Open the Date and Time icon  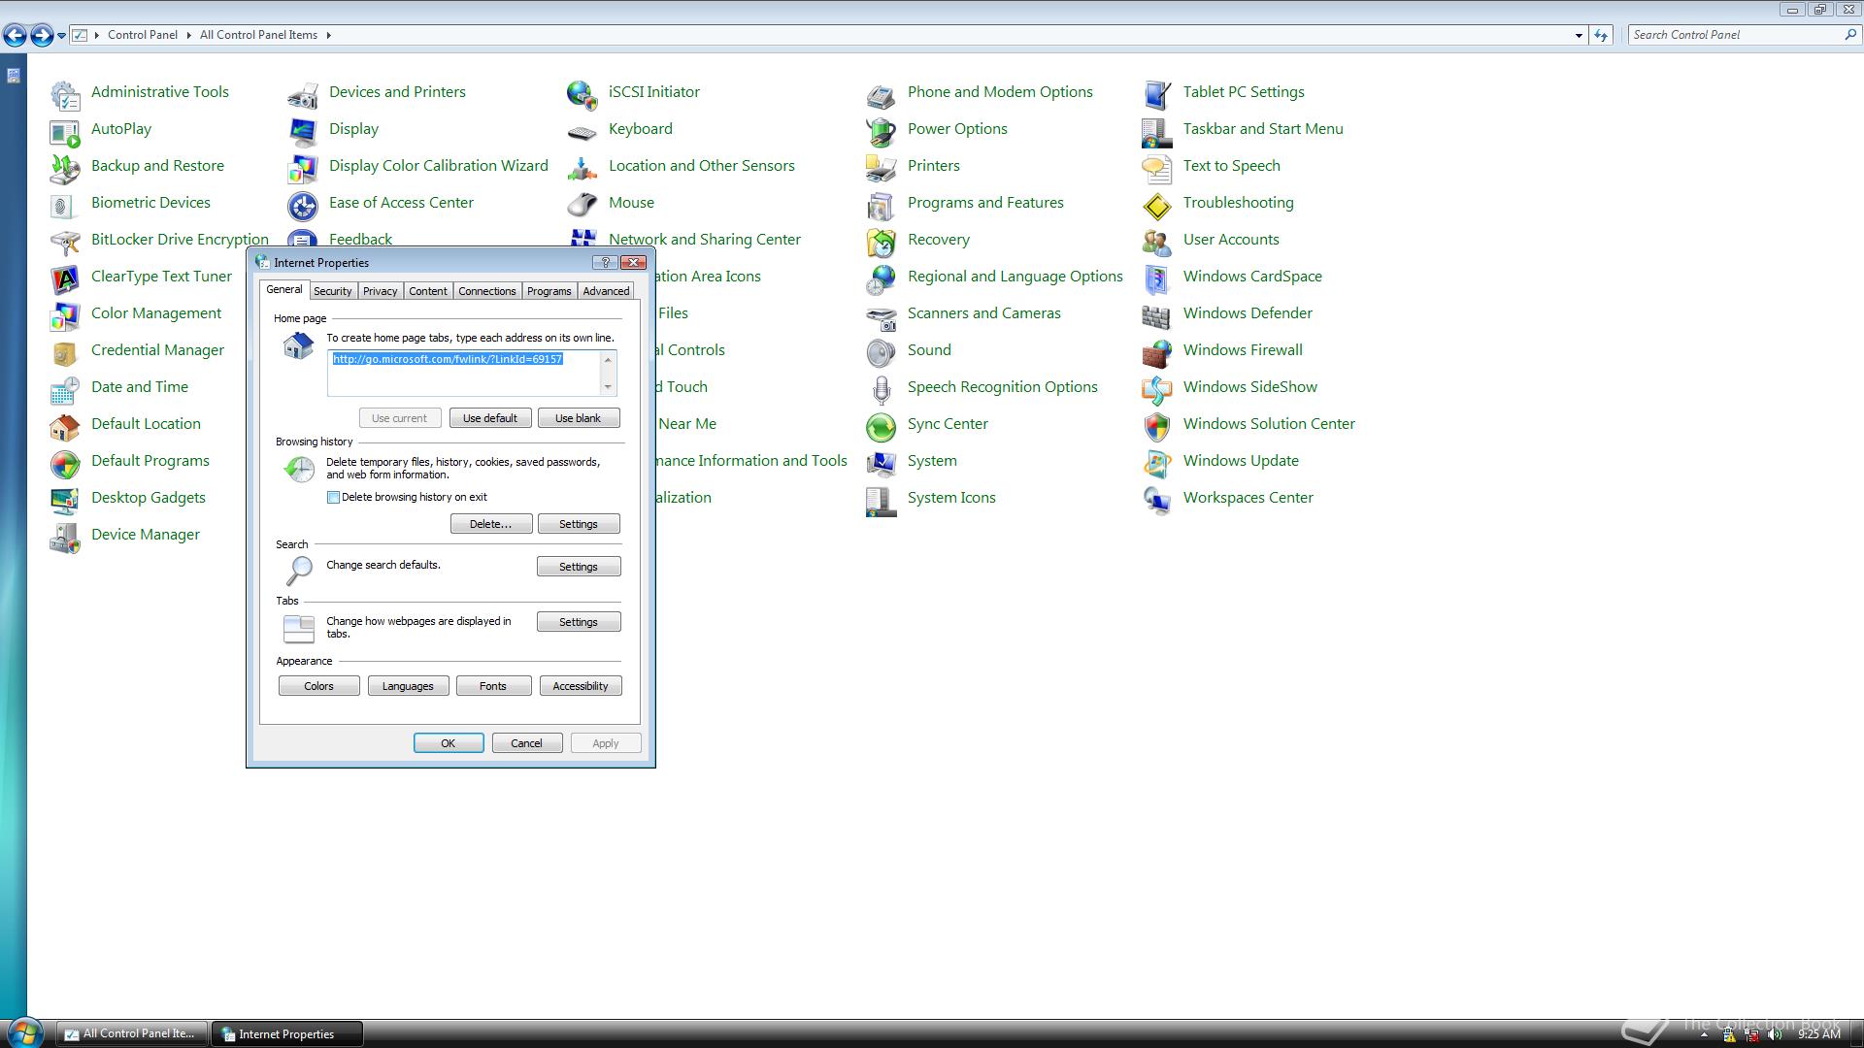(65, 389)
